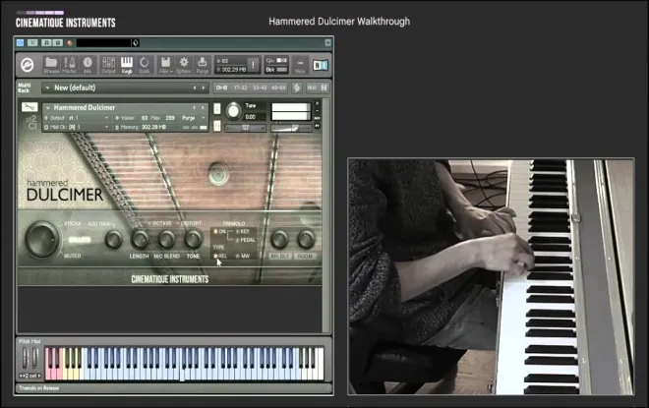This screenshot has width=649, height=408.
Task: Open the Purge icon in toolbar
Action: click(x=202, y=65)
